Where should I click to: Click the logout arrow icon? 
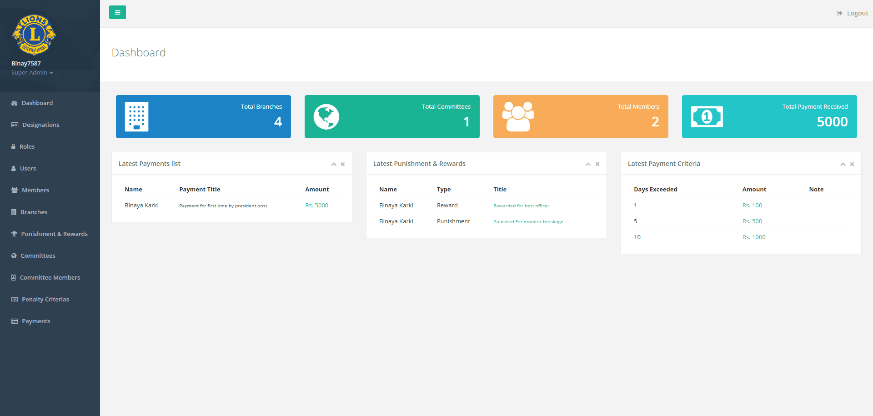839,13
